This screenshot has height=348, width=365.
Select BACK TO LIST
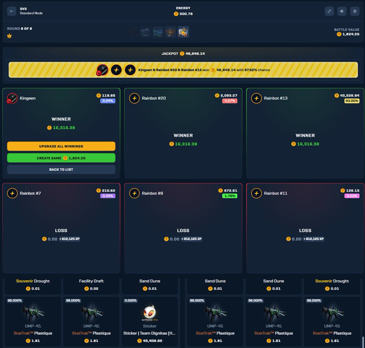pyautogui.click(x=61, y=169)
